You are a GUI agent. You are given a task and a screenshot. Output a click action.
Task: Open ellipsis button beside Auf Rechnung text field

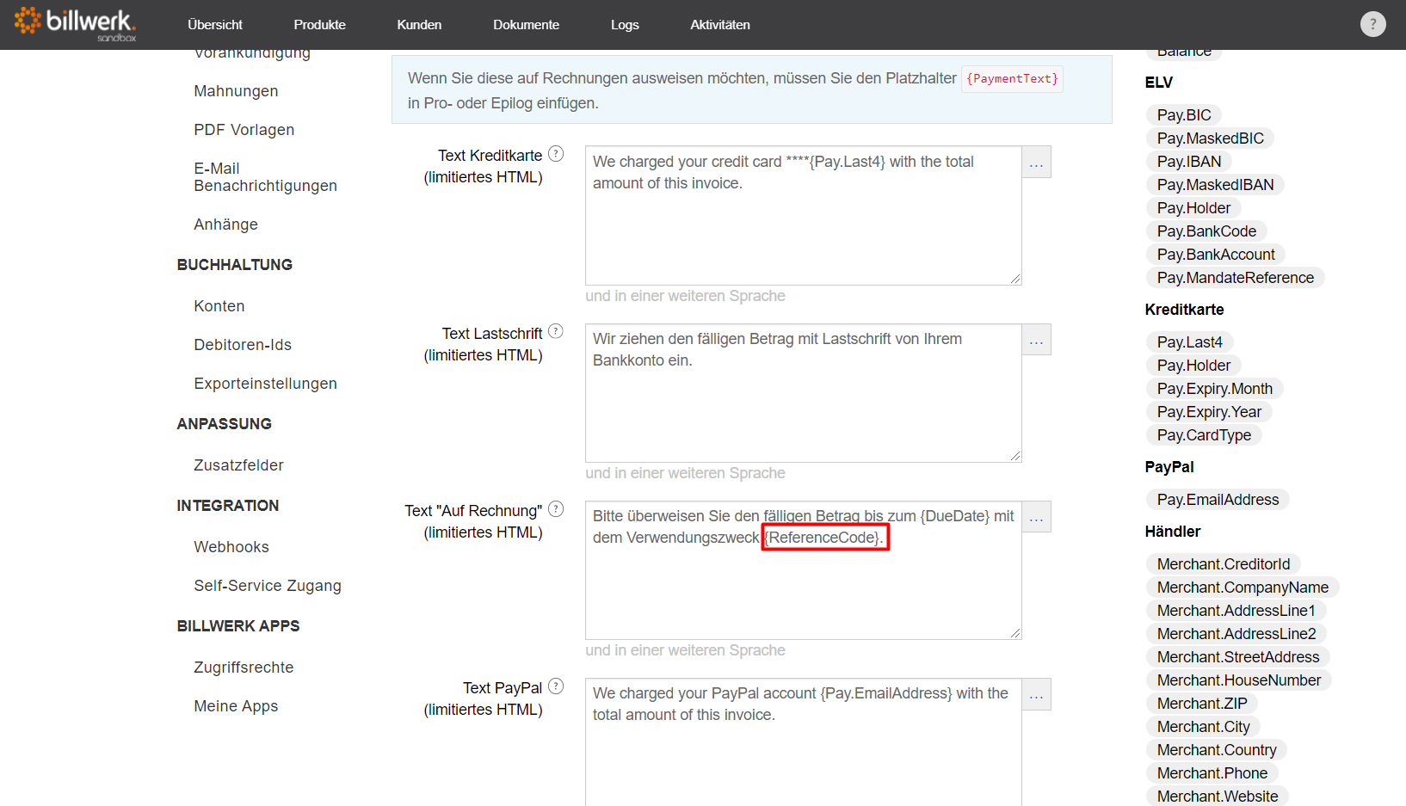click(1036, 517)
